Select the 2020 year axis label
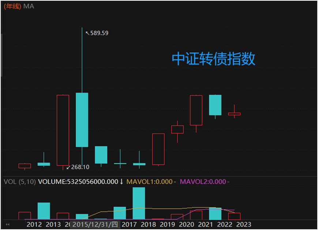Image resolution: width=318 pixels, height=230 pixels. pyautogui.click(x=187, y=225)
